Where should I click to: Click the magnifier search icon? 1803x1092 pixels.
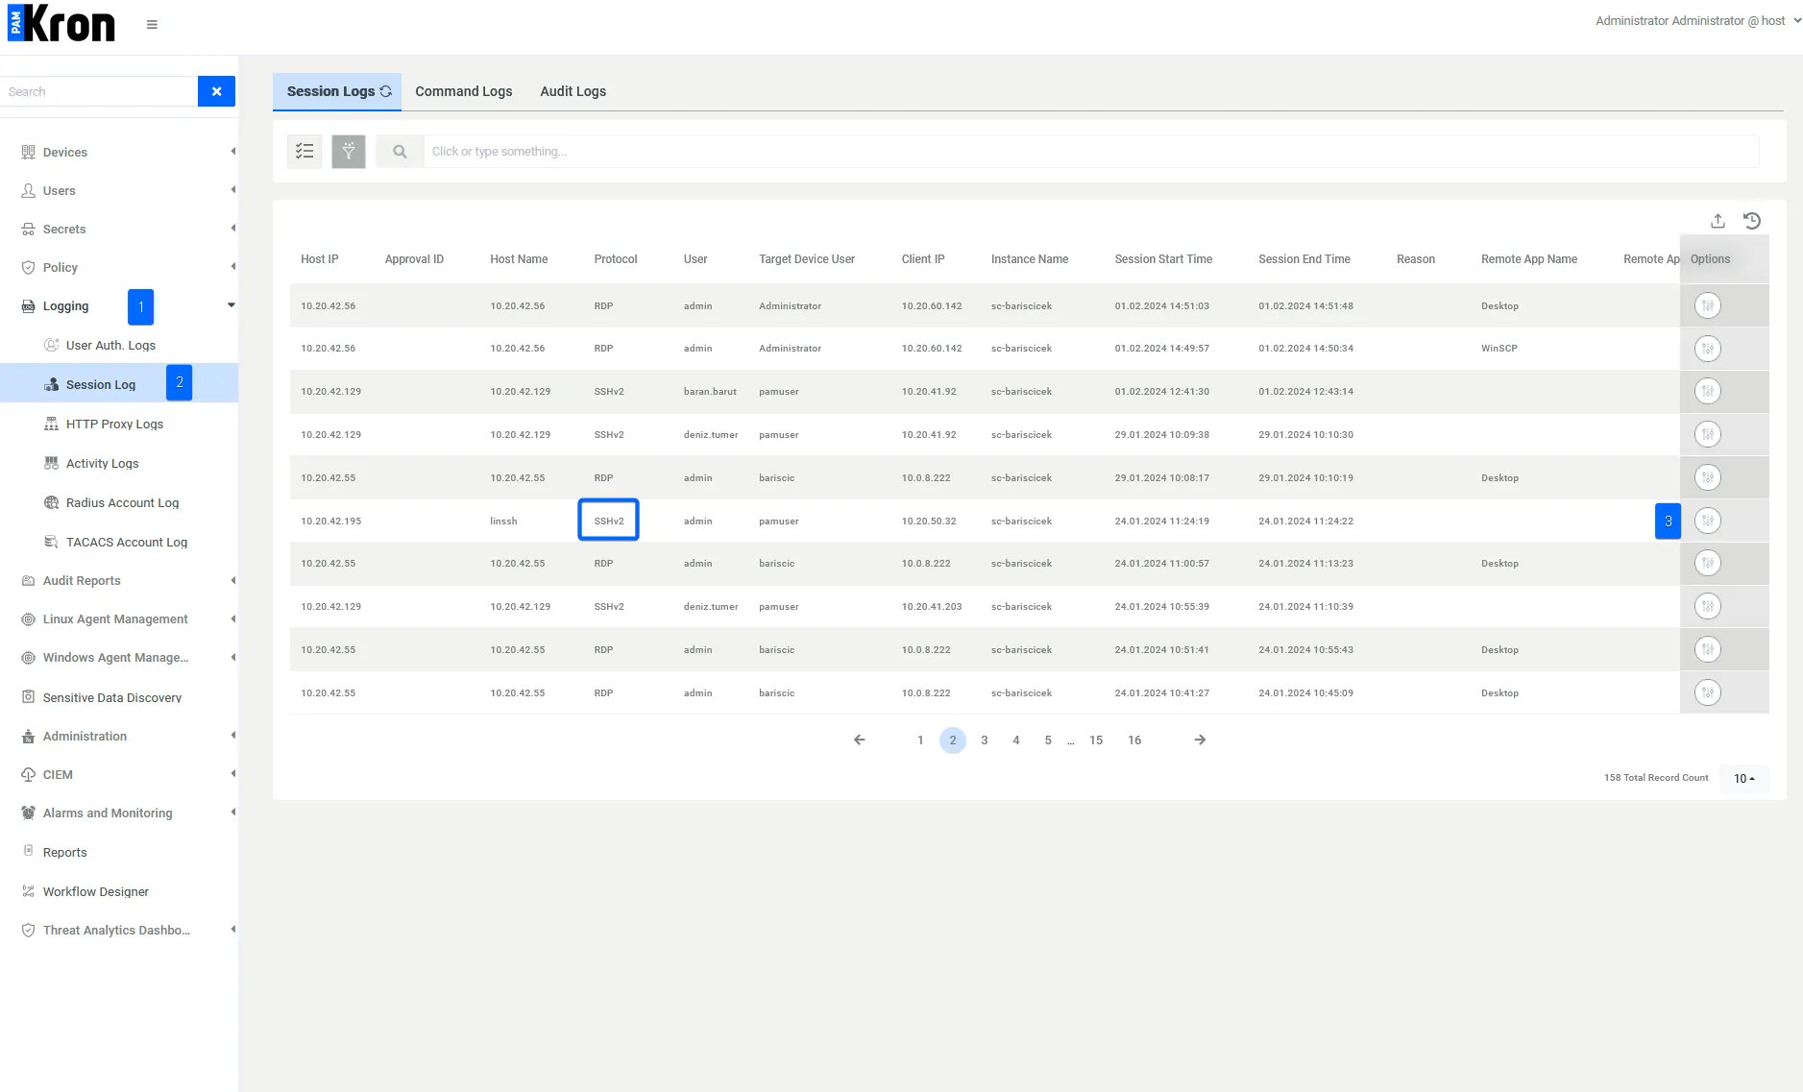400,151
